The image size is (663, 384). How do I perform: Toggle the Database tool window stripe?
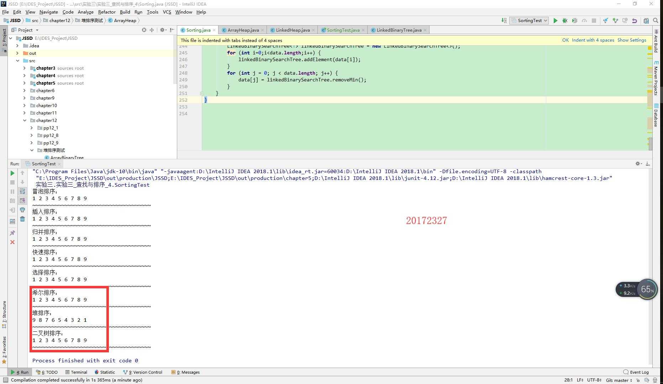click(x=656, y=115)
